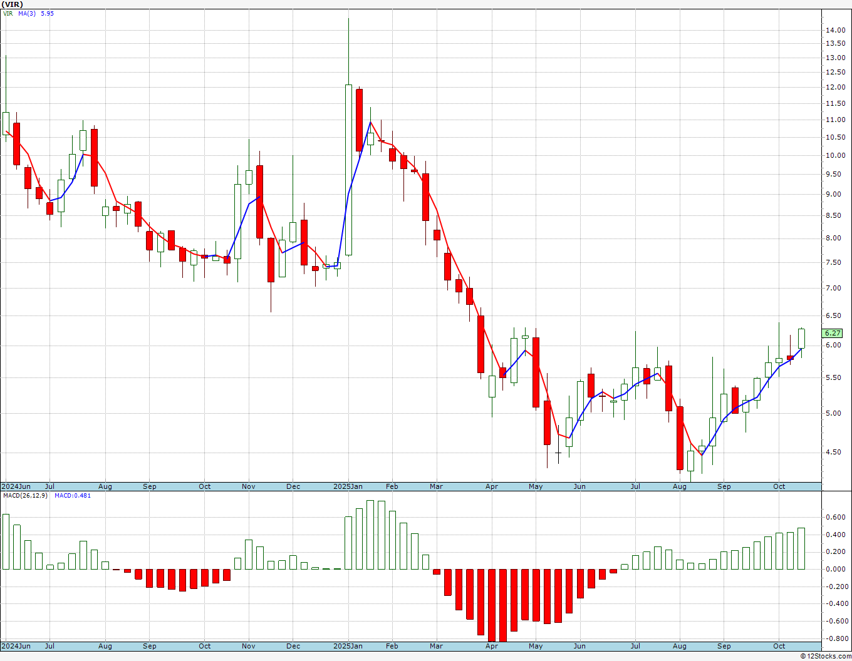Click the positive 0.600 MACD axis label

pyautogui.click(x=835, y=518)
